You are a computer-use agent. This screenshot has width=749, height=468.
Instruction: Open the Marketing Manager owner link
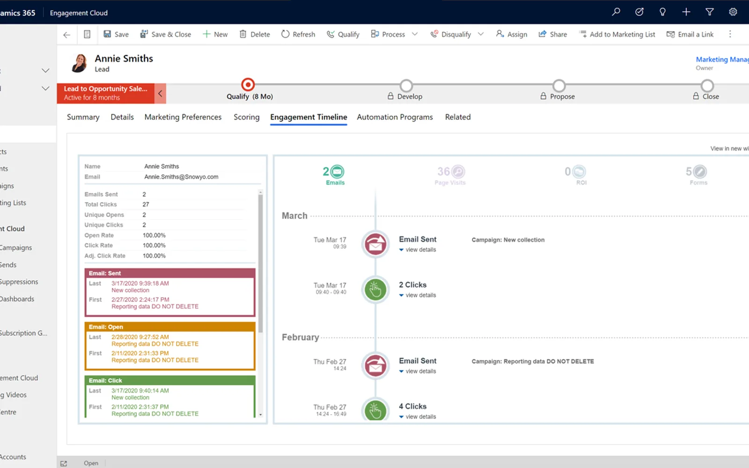tap(722, 59)
